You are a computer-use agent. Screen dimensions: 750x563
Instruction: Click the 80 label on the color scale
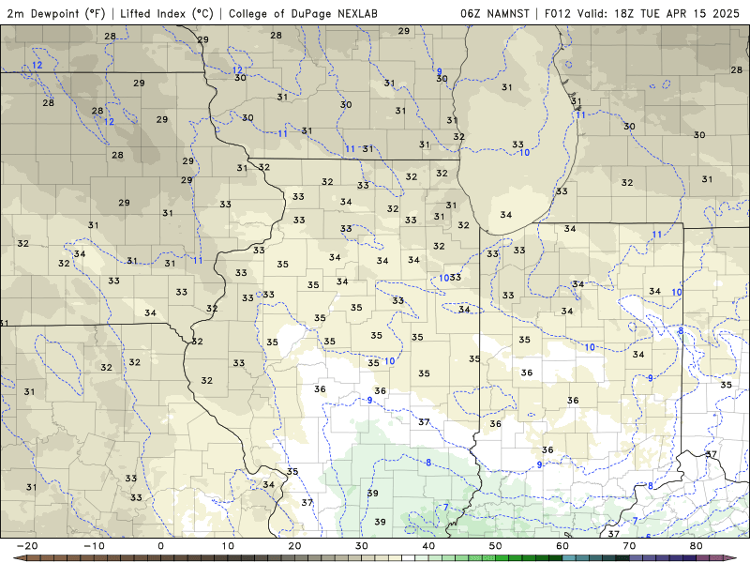(x=697, y=546)
